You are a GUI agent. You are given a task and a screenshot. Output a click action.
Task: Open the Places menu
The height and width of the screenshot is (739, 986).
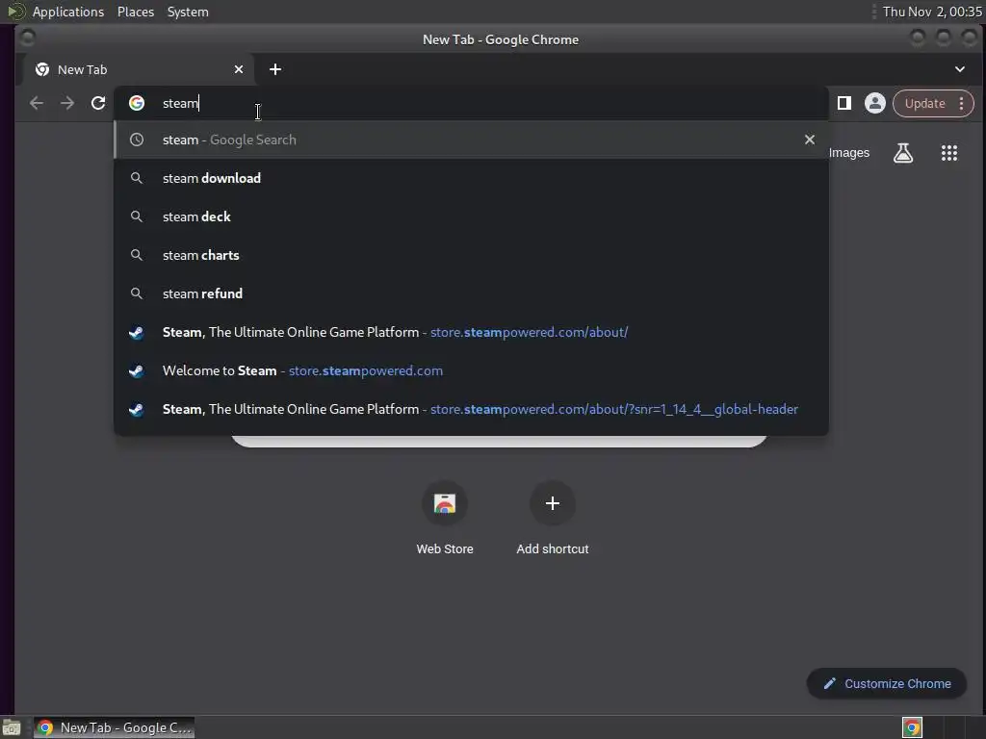click(x=135, y=12)
